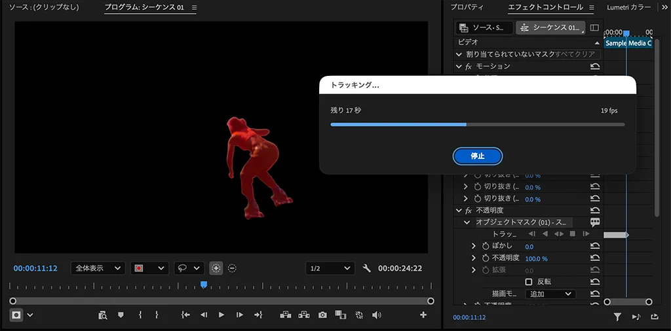
Task: Reset the ぼかし (feather) parameter
Action: click(595, 246)
